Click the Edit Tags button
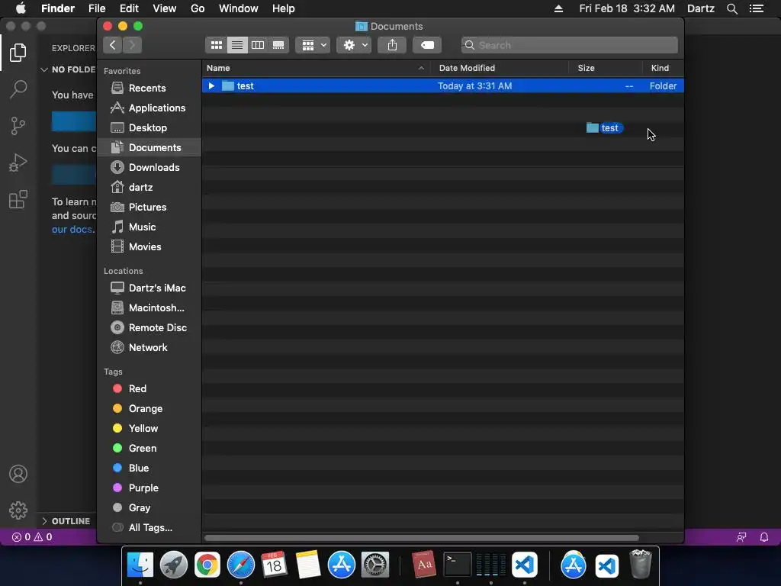The image size is (781, 586). pos(427,45)
